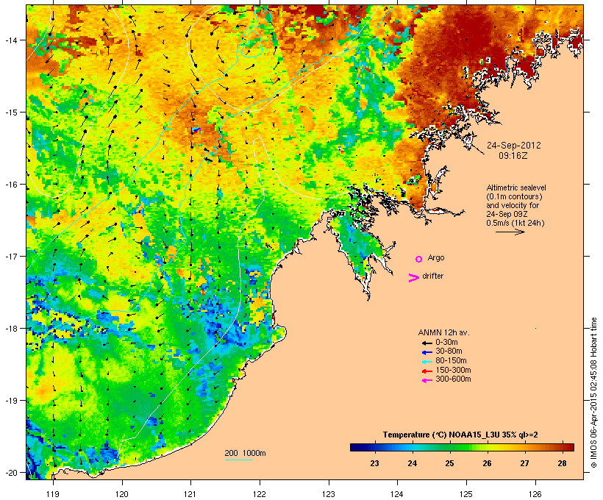Click colorbar tick label 23
The image size is (603, 500).
click(x=374, y=463)
